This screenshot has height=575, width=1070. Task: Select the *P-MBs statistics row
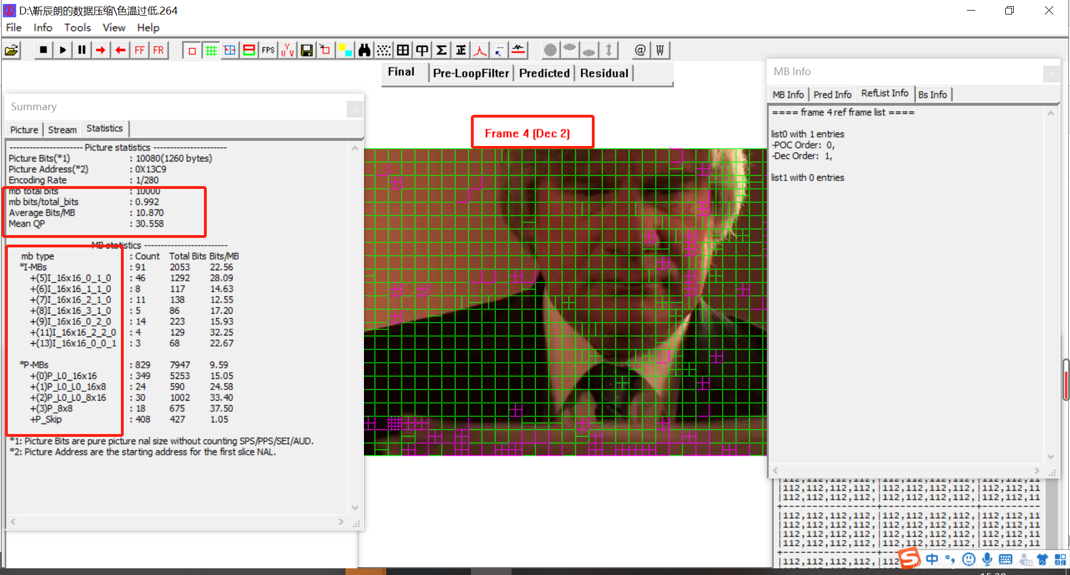pyautogui.click(x=124, y=365)
